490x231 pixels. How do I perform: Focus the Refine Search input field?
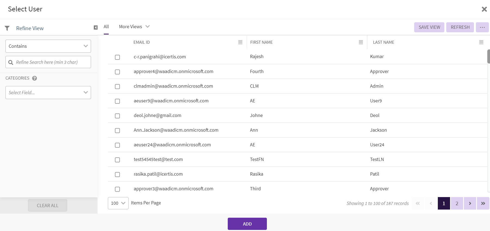(52, 62)
